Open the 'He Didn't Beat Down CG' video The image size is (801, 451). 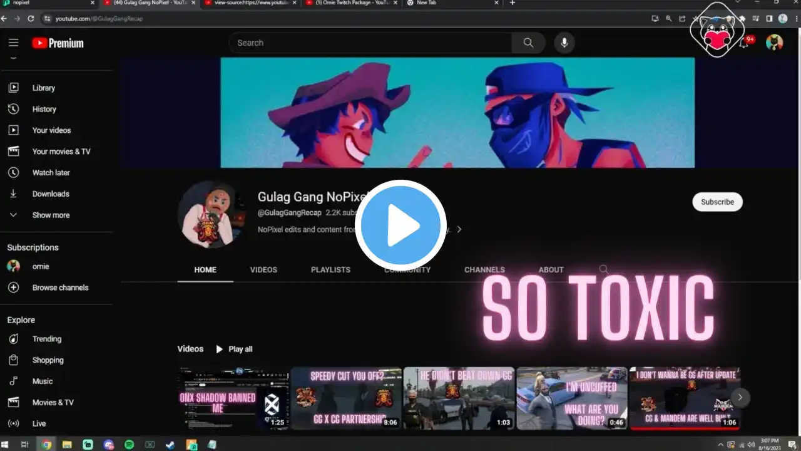click(x=459, y=398)
